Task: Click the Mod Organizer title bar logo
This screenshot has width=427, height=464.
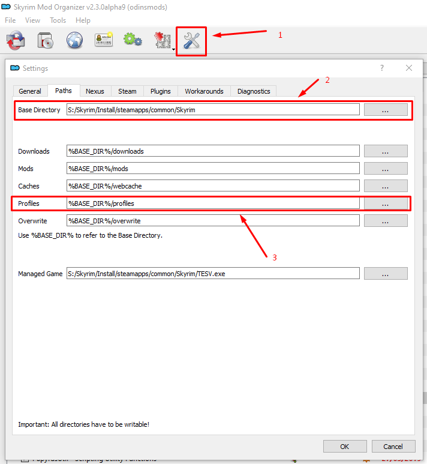Action: [x=6, y=7]
